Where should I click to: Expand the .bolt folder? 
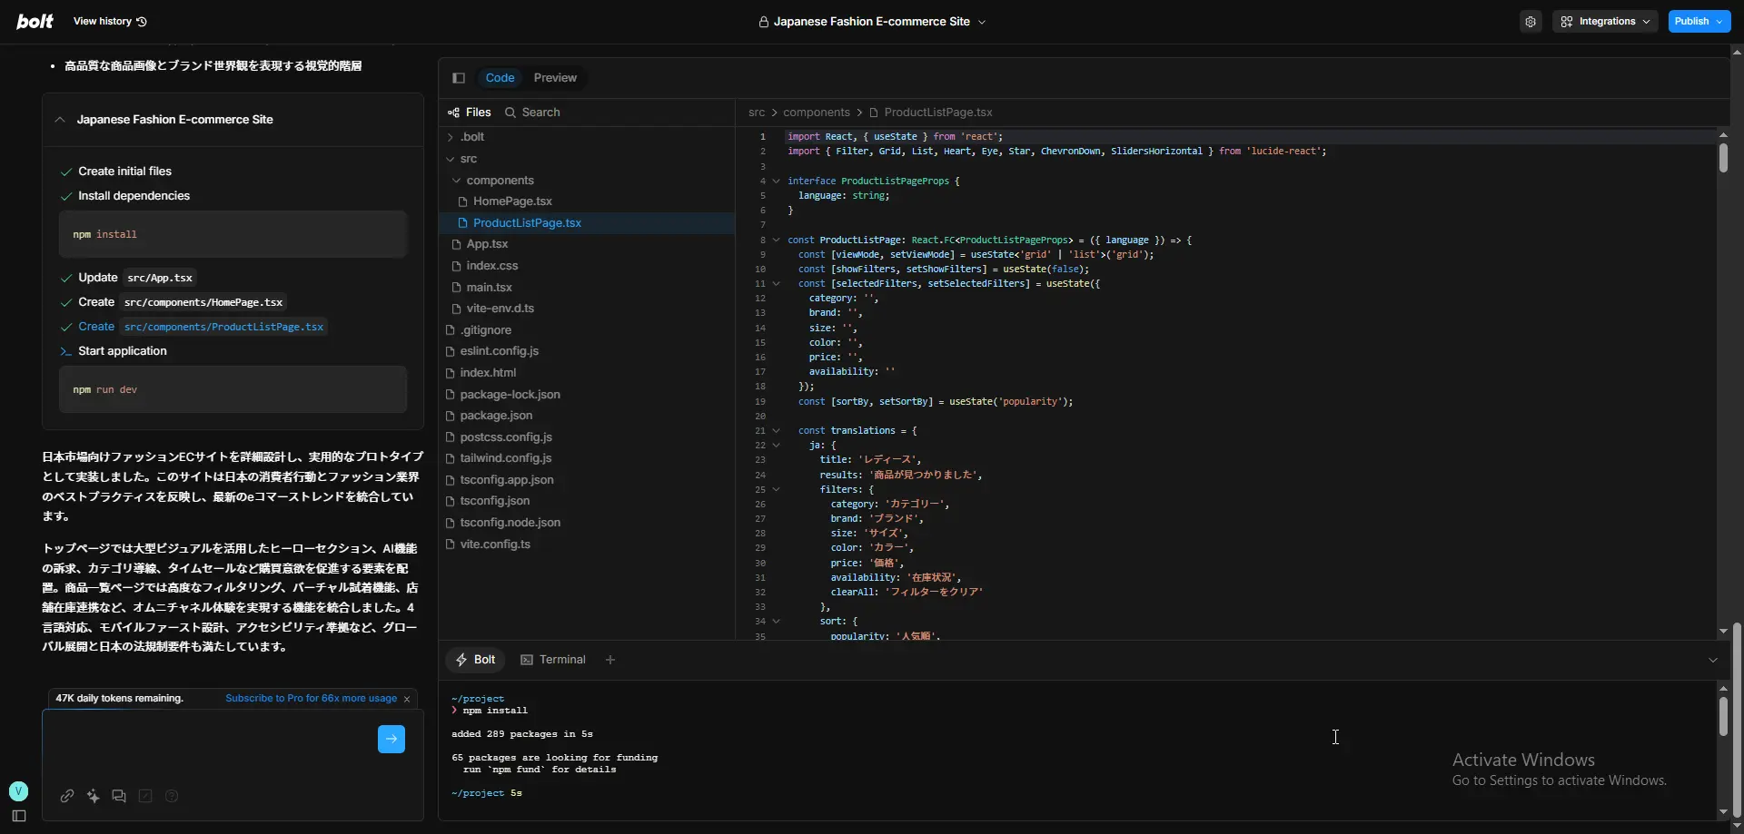[x=472, y=137]
